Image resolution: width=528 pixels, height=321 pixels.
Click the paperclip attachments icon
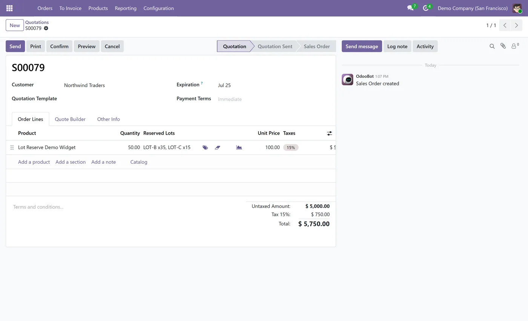[x=503, y=46]
